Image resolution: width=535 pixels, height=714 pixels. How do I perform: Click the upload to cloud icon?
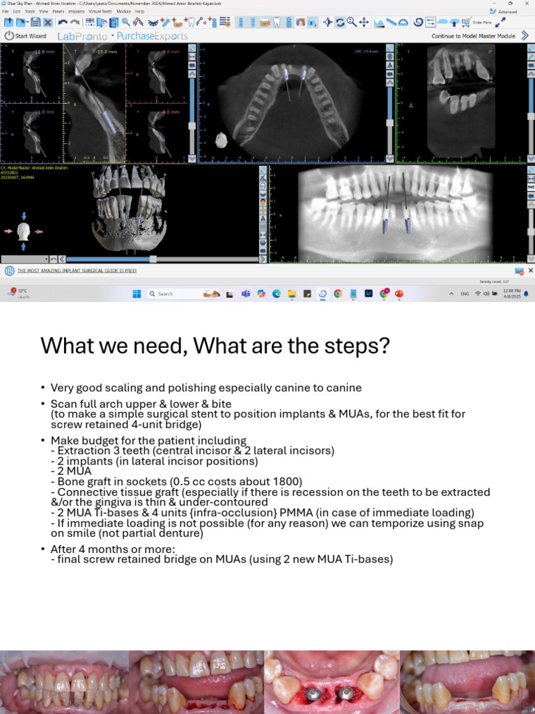click(x=454, y=22)
